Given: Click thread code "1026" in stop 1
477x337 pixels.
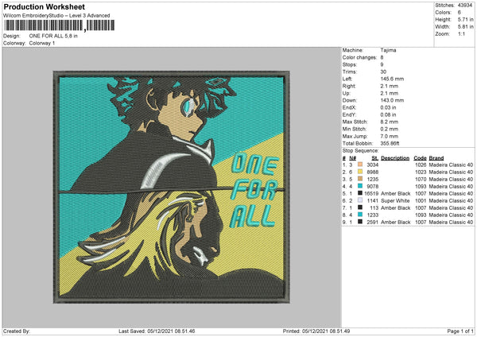Looking at the screenshot, I should (x=421, y=165).
